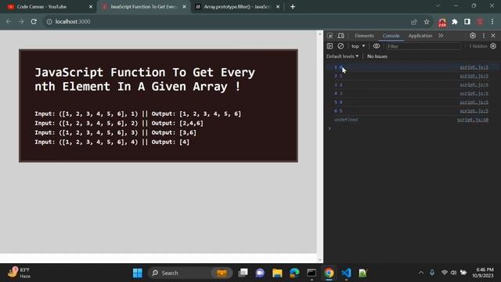The image size is (501, 282).
Task: Open script.js:5 link for log '5 4'
Action: point(474,103)
